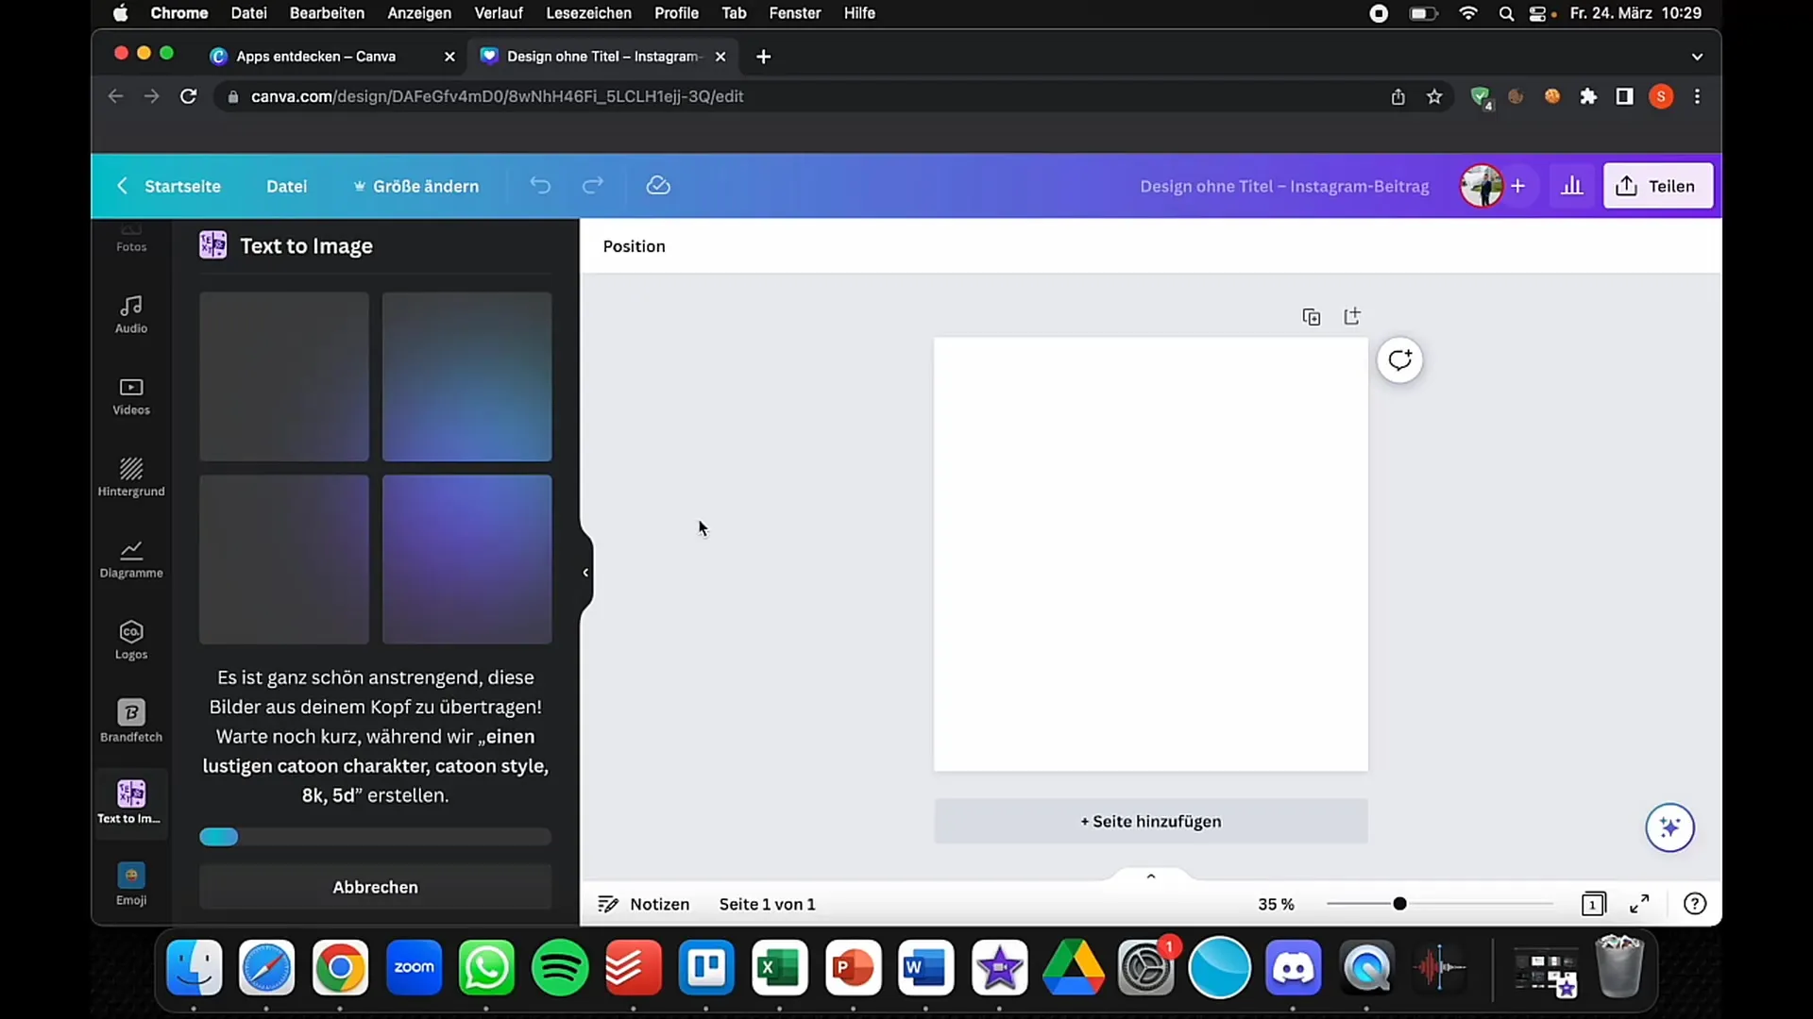1813x1019 pixels.
Task: Select the bottom-right image placeholder
Action: 466,560
